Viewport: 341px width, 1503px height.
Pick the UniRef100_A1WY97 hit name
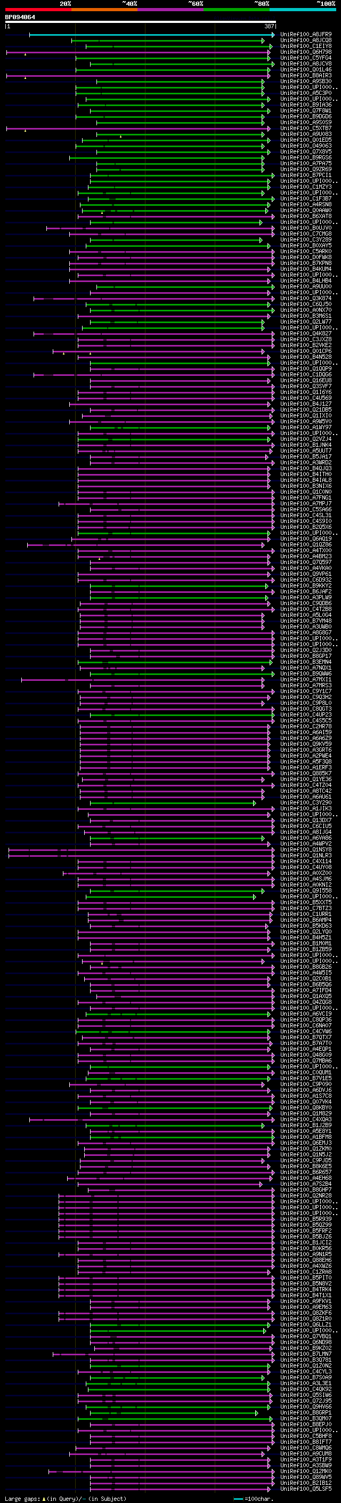pyautogui.click(x=306, y=428)
